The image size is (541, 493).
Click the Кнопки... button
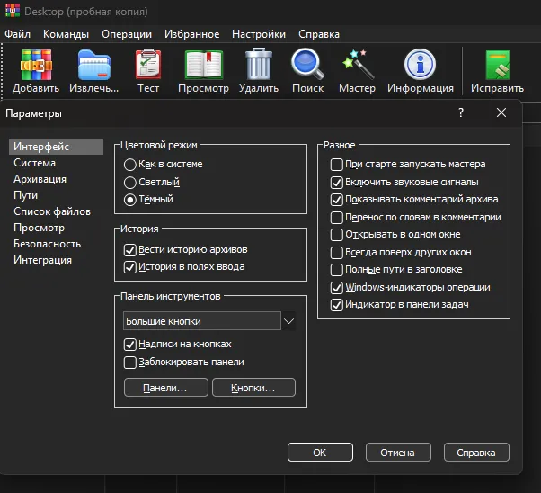[253, 388]
